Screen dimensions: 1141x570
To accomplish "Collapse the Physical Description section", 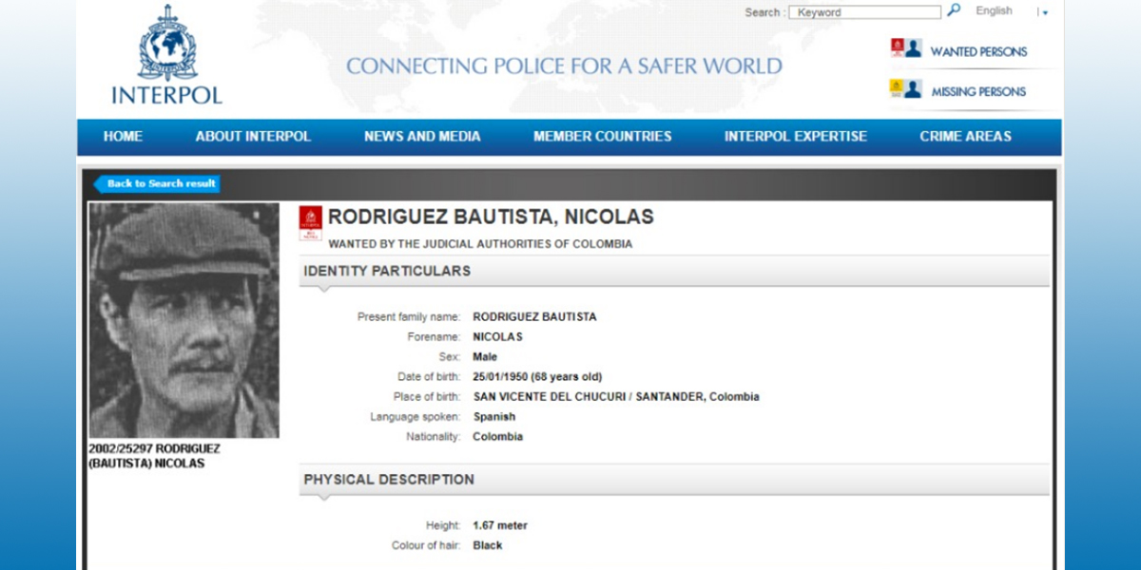I will (387, 480).
